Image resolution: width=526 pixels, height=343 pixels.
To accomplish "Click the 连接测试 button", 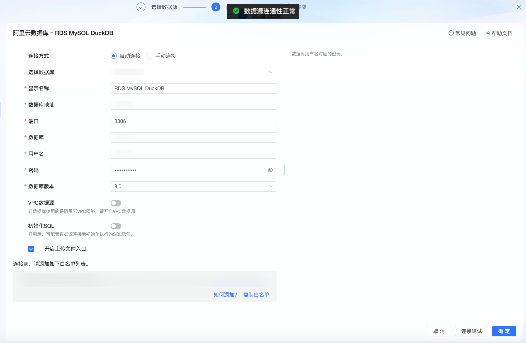I will [471, 331].
